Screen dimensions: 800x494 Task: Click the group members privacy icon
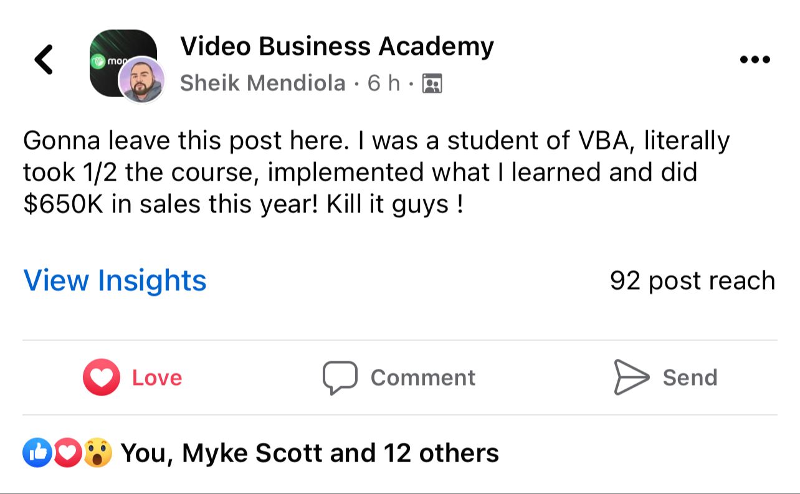[x=432, y=83]
